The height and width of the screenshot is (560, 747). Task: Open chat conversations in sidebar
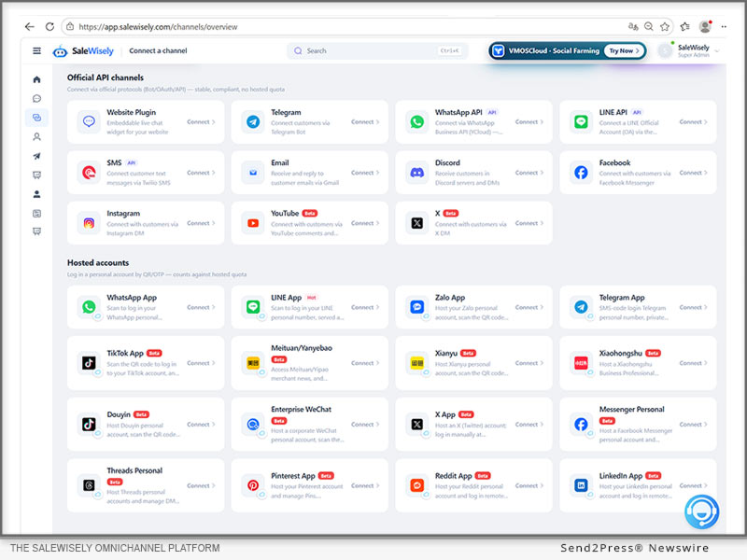point(36,99)
